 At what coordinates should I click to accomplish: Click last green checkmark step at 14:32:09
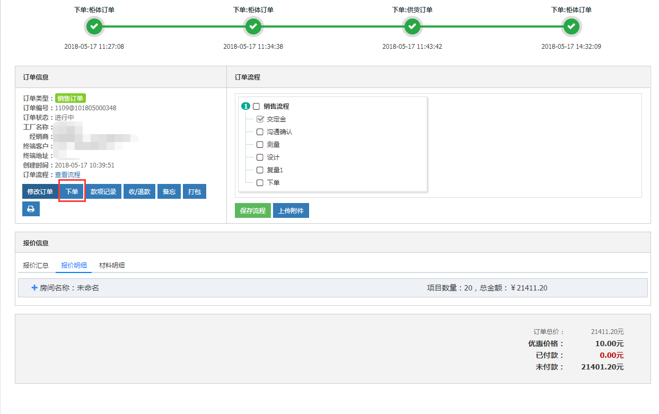pos(571,26)
